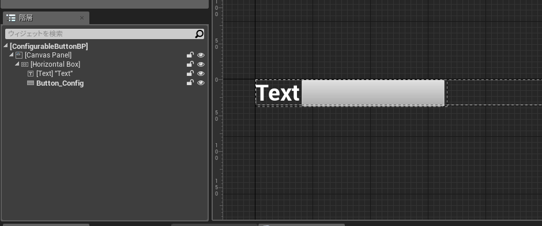Click the Text widget type icon

pyautogui.click(x=31, y=74)
